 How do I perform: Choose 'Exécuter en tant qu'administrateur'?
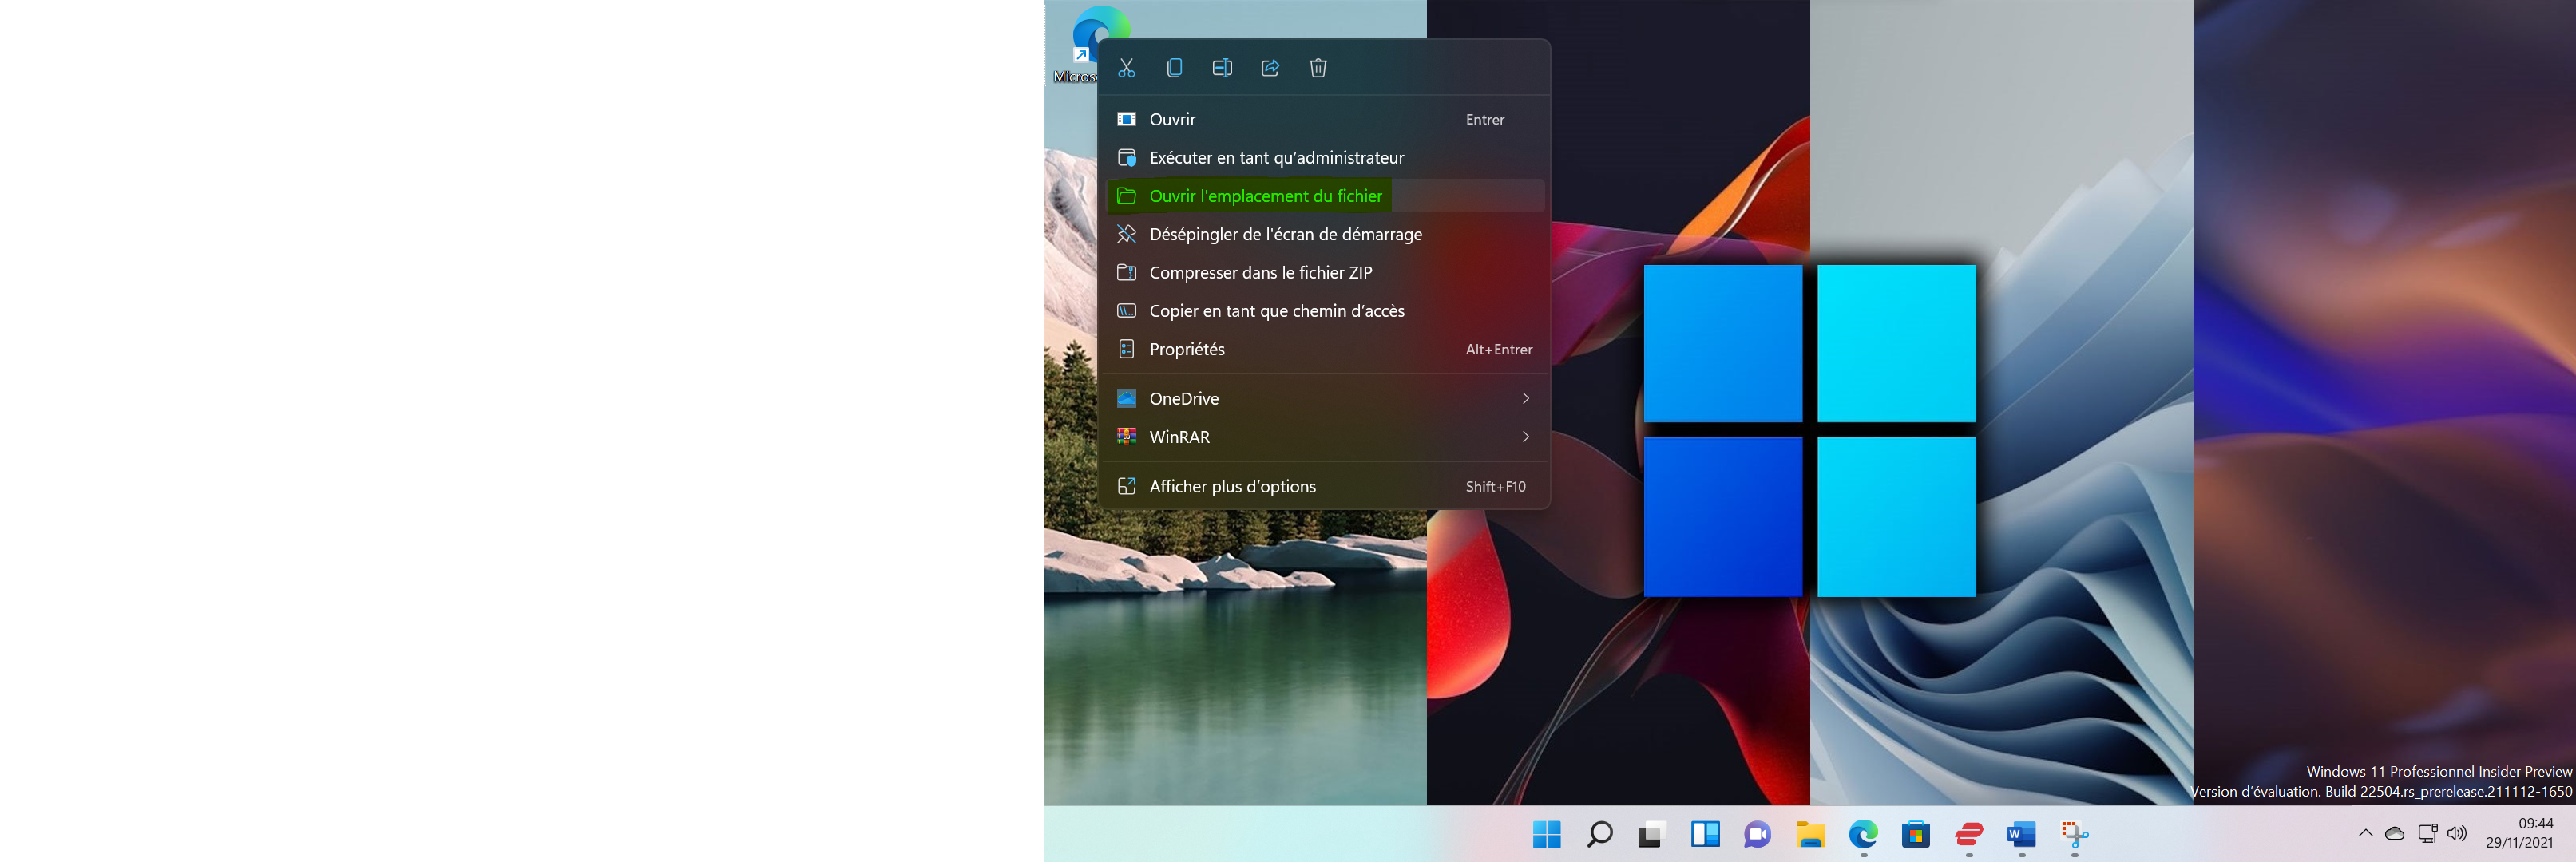(1276, 158)
